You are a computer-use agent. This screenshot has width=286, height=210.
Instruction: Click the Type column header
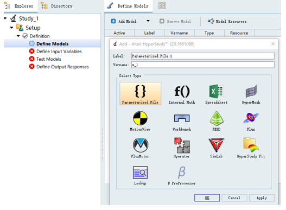[209, 33]
